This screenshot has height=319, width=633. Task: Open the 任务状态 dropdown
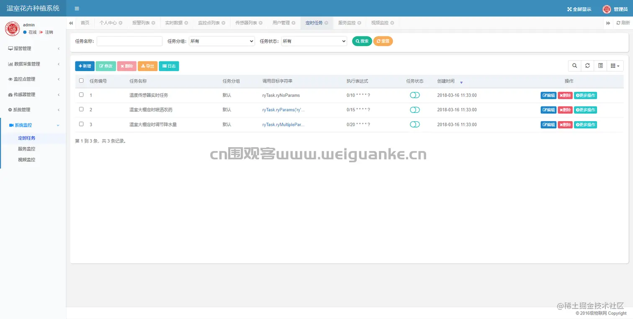tap(314, 41)
